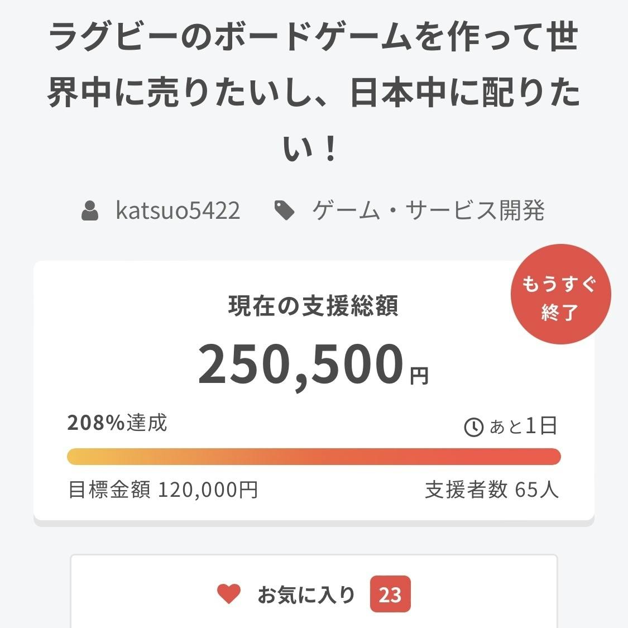Viewport: 628px width, 628px height.
Task: Toggle the お気に入り favorite label
Action: tap(306, 595)
